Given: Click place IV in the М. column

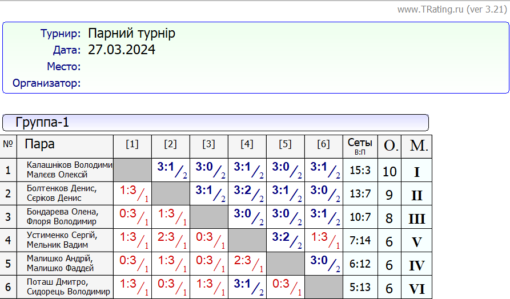Looking at the screenshot, I should coord(417,266).
